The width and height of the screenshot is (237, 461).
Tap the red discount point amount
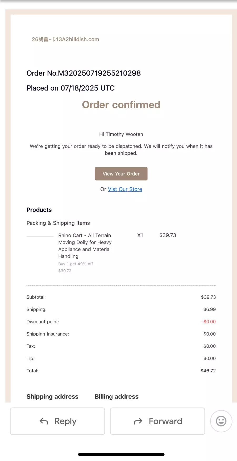click(209, 322)
